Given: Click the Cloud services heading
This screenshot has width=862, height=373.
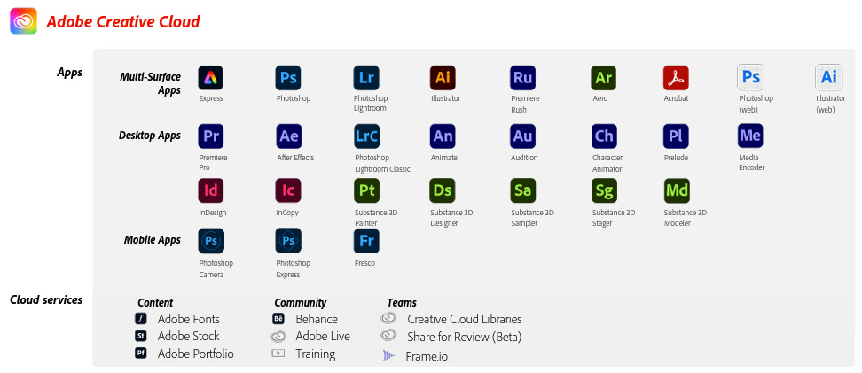Looking at the screenshot, I should [46, 300].
